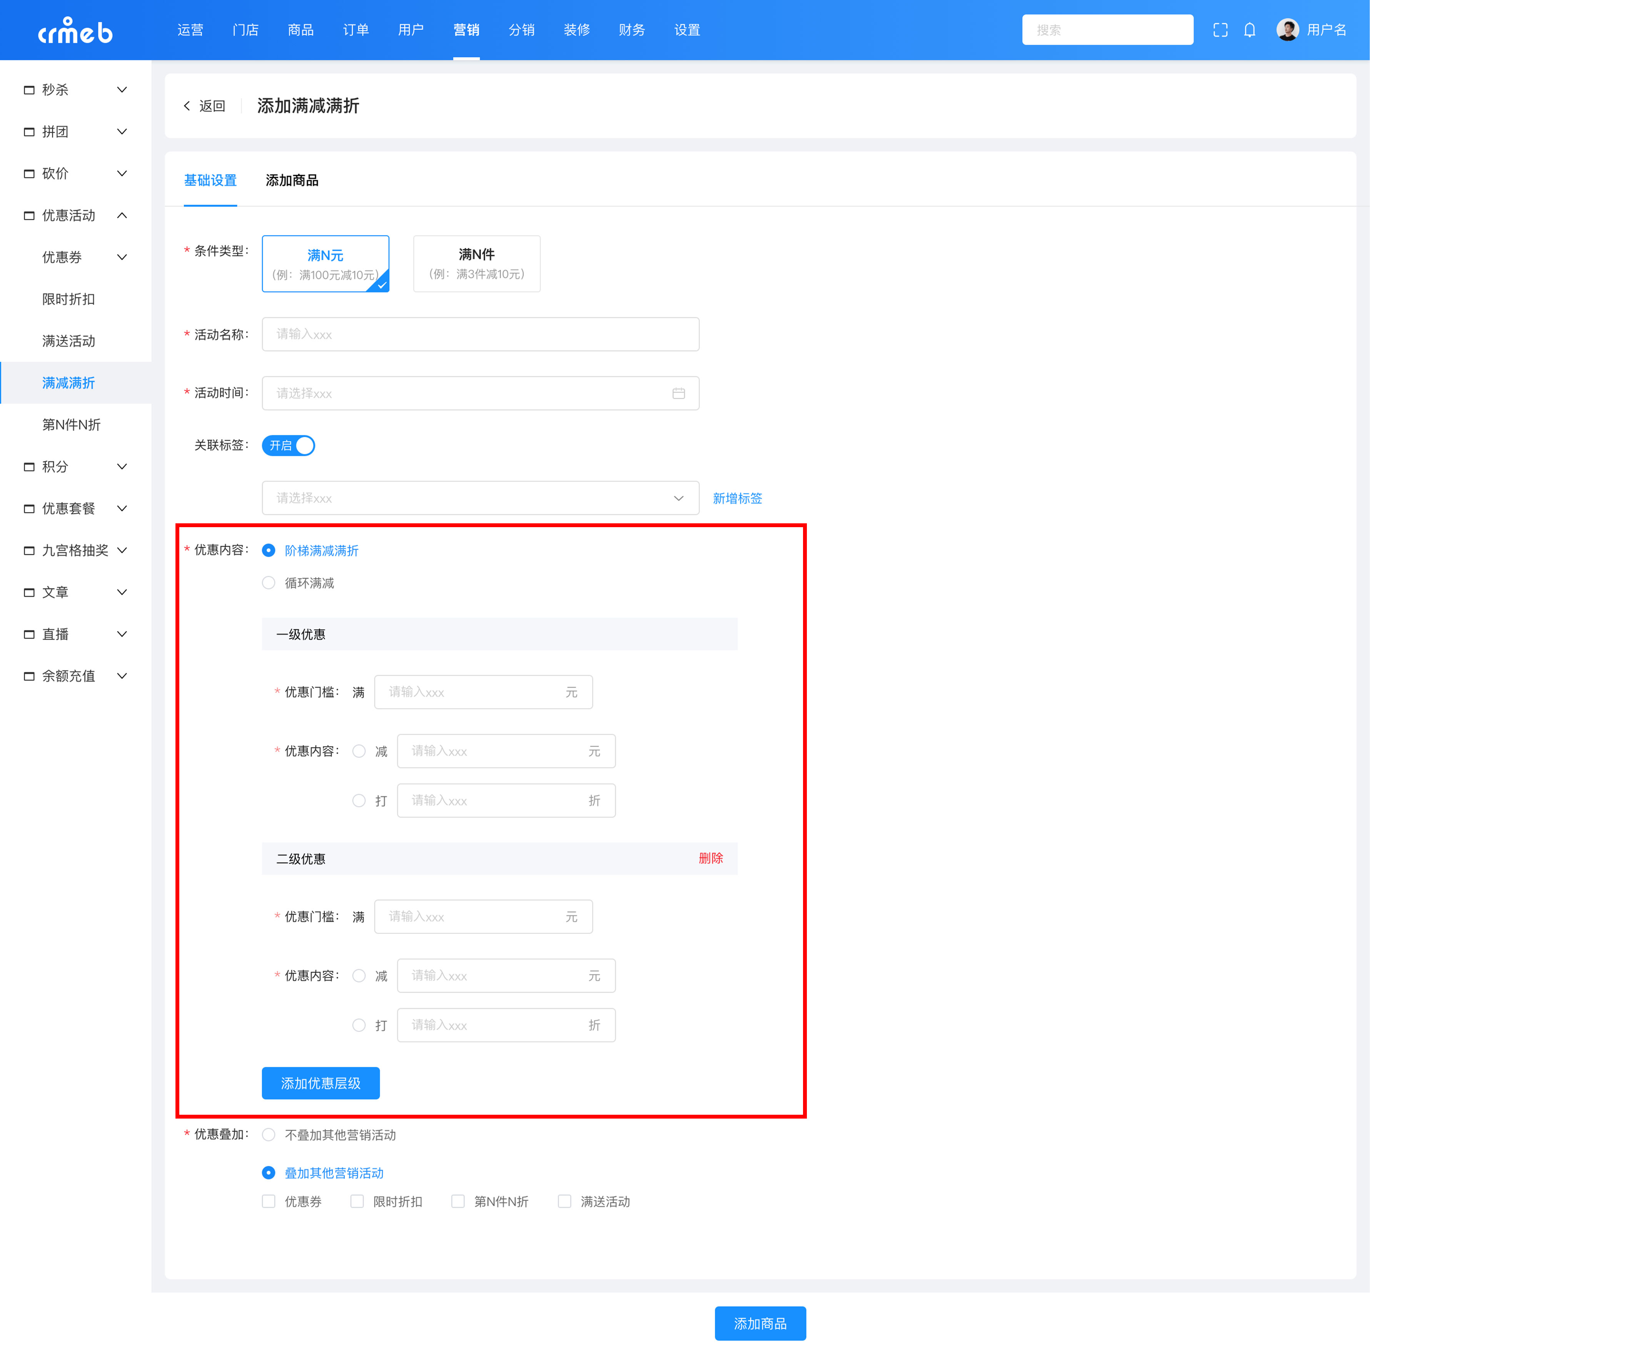1628x1356 pixels.
Task: Focus 一级优惠 优惠门槛 amount input
Action: click(483, 692)
